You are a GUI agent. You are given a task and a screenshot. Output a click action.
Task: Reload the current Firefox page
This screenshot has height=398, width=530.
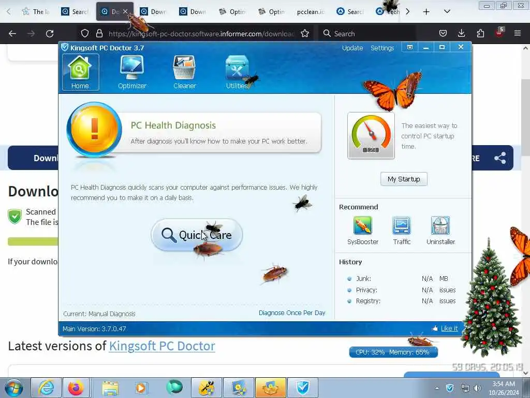(x=50, y=34)
